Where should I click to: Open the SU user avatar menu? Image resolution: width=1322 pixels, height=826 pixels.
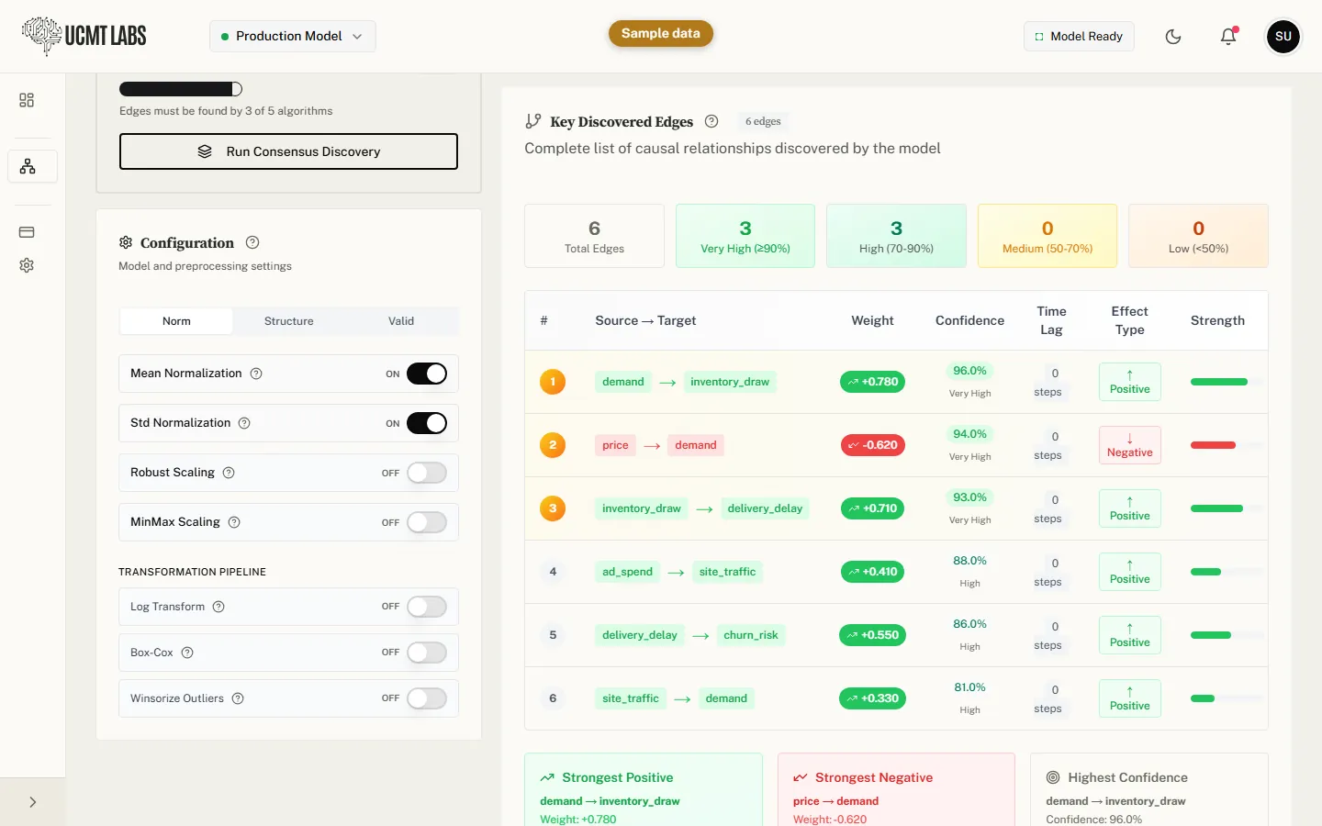tap(1283, 37)
